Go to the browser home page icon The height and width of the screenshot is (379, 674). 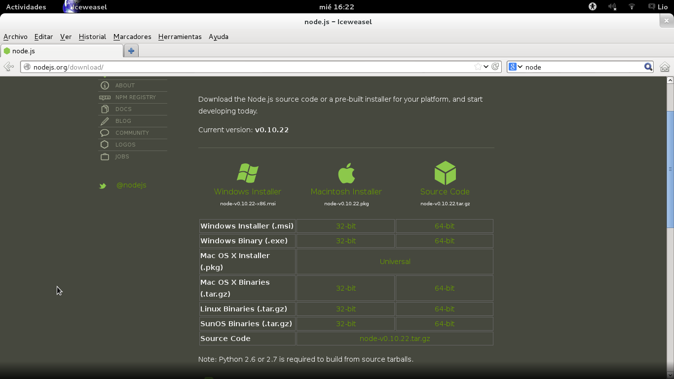click(x=665, y=67)
